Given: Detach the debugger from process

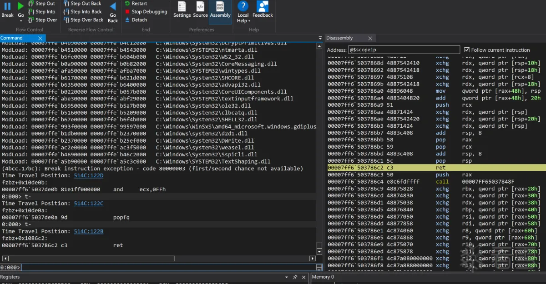Looking at the screenshot, I should [x=127, y=20].
